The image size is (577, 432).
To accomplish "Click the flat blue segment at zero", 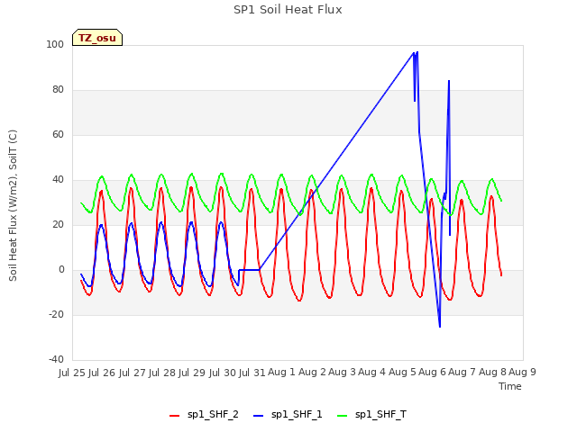I will (249, 270).
